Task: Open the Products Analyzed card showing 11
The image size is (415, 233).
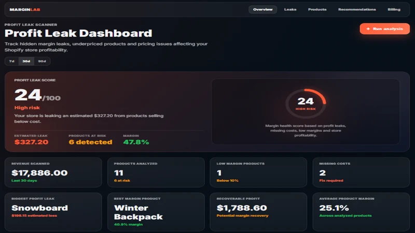Action: point(156,172)
